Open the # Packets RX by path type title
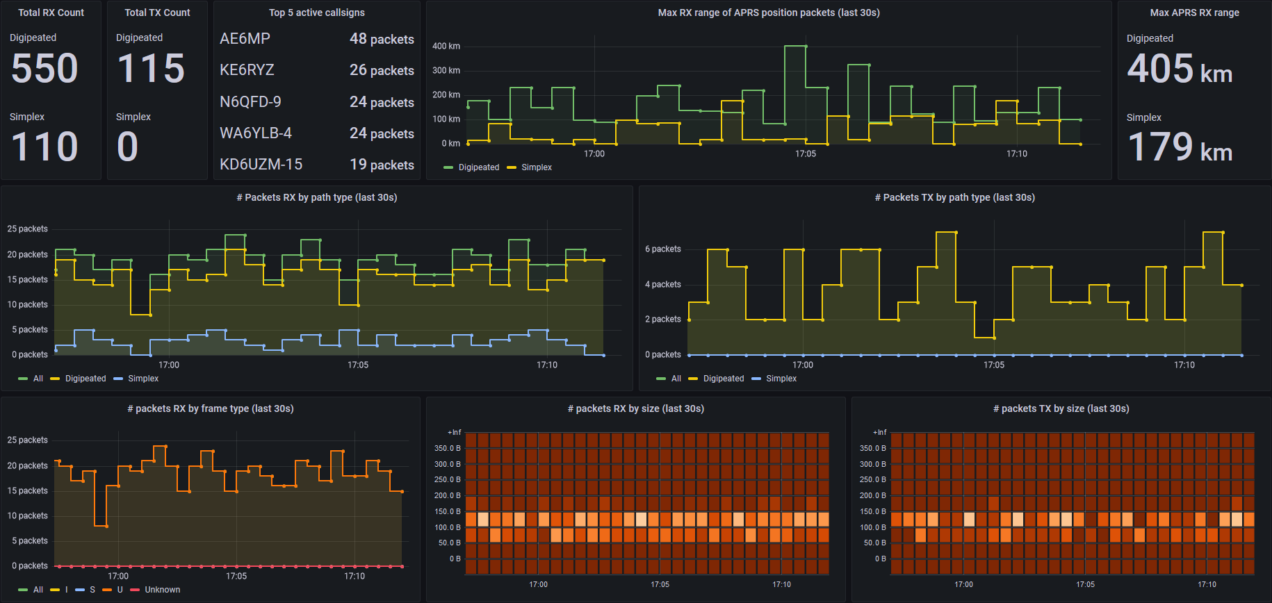 [x=317, y=197]
